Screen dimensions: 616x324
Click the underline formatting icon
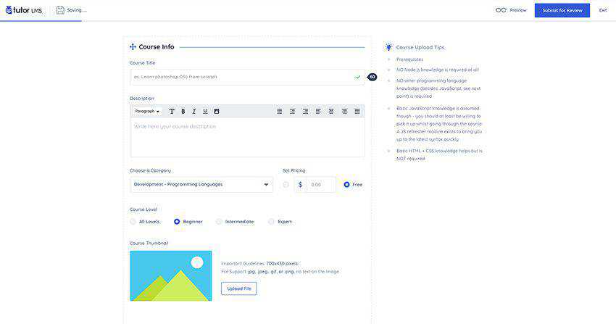(x=205, y=111)
